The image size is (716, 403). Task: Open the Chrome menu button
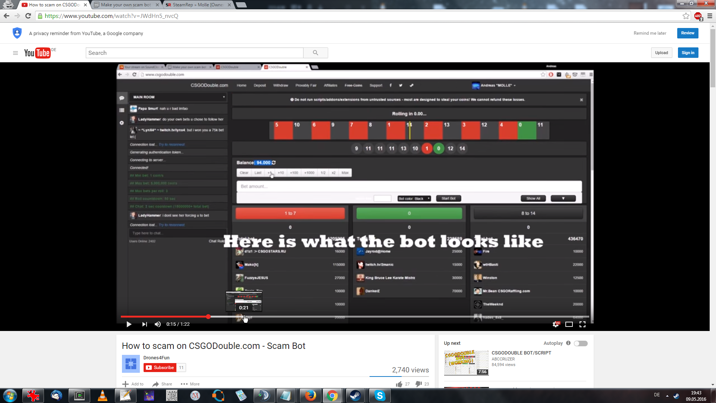tap(710, 16)
